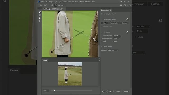Select the Lasso tool in toolbar
Image resolution: width=169 pixels, height=95 pixels.
pyautogui.click(x=40, y=15)
